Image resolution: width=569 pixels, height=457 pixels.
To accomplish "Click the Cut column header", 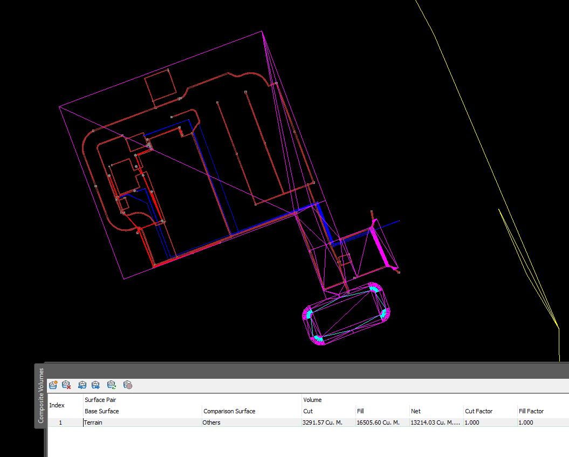I will [307, 411].
